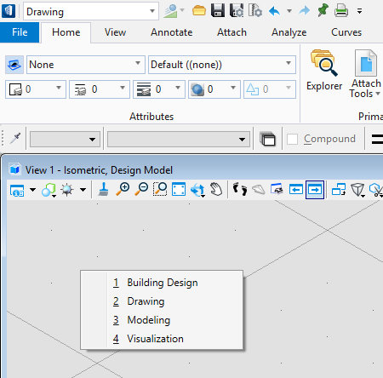The height and width of the screenshot is (378, 383).
Task: Click the View Previous arrow icon
Action: coord(296,190)
